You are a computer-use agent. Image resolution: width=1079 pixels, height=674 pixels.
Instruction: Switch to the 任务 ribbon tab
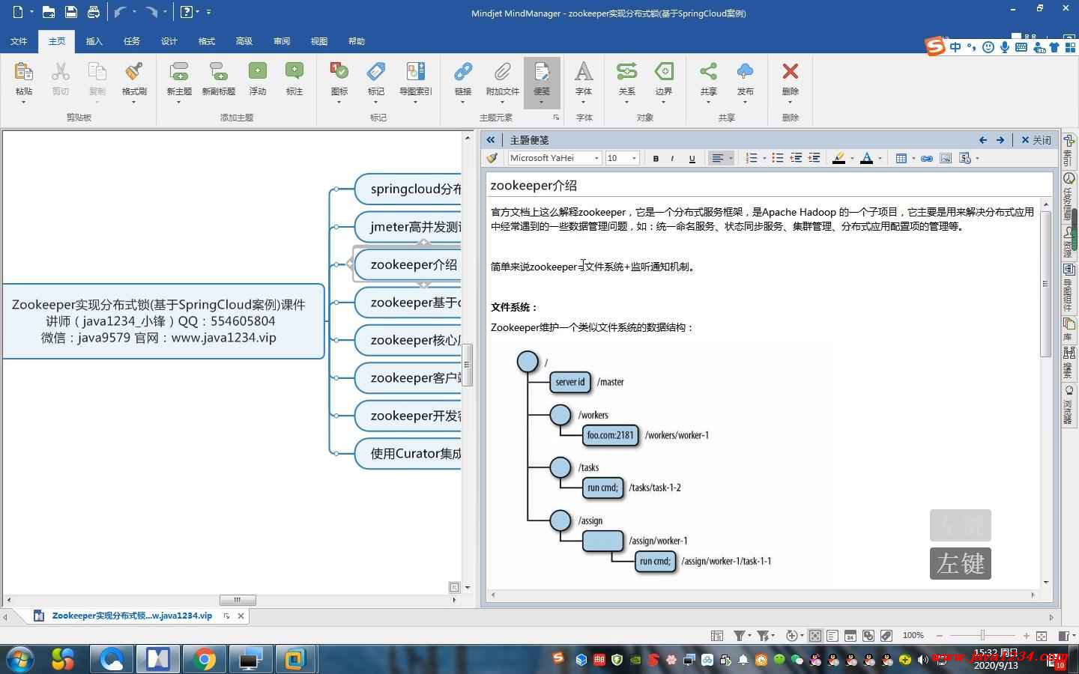[x=132, y=41]
